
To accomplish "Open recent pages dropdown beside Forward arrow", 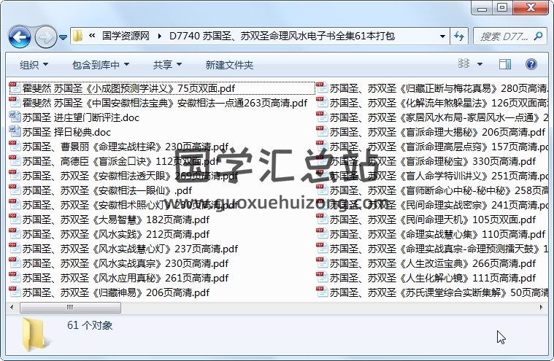I will pyautogui.click(x=64, y=36).
